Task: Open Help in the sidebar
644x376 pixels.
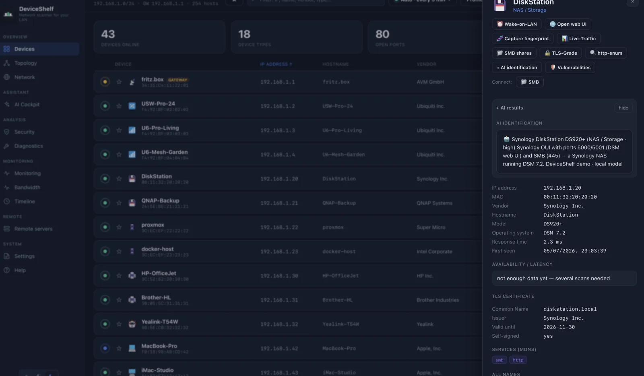Action: 39,271
